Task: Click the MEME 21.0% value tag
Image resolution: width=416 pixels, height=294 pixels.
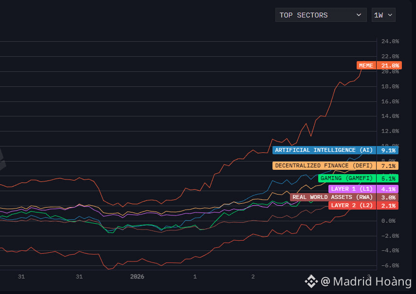Action: (x=390, y=65)
